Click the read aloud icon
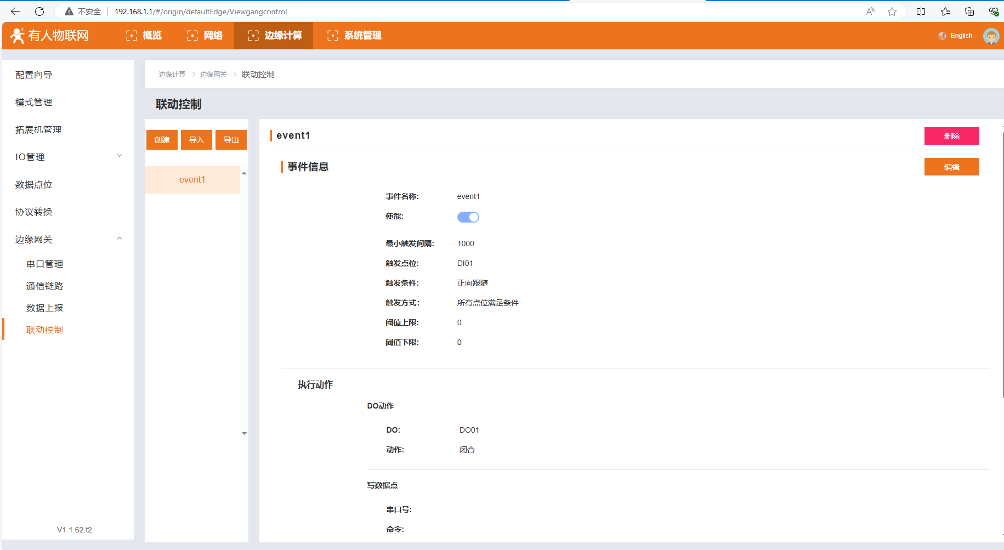Screen dimensions: 1004x550 click(870, 12)
